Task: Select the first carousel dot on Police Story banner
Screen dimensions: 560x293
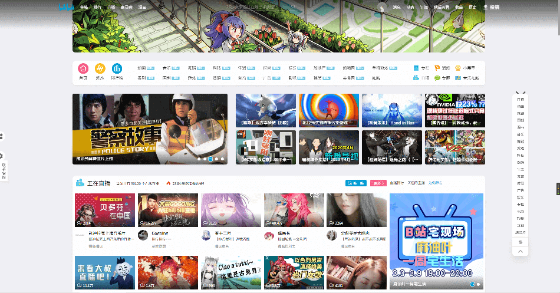Action: pos(199,159)
